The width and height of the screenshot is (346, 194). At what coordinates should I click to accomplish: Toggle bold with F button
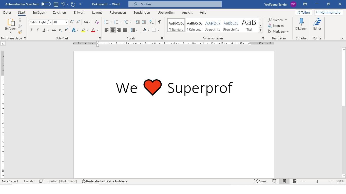coord(31,30)
